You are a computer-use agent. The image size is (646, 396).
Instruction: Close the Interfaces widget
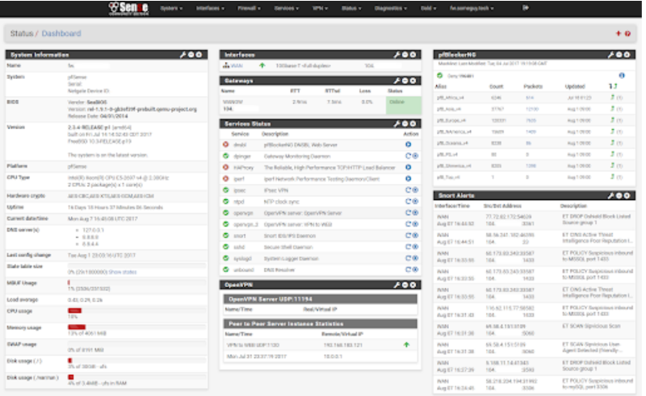(413, 55)
